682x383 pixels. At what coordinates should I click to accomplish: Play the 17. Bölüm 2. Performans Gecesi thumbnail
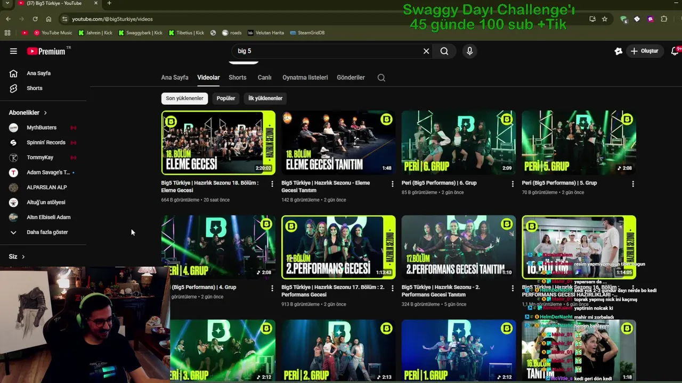pos(338,247)
